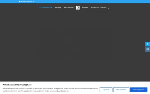Open the Kitchenbook.de menu item
150x94 pixels.
tap(46, 7)
